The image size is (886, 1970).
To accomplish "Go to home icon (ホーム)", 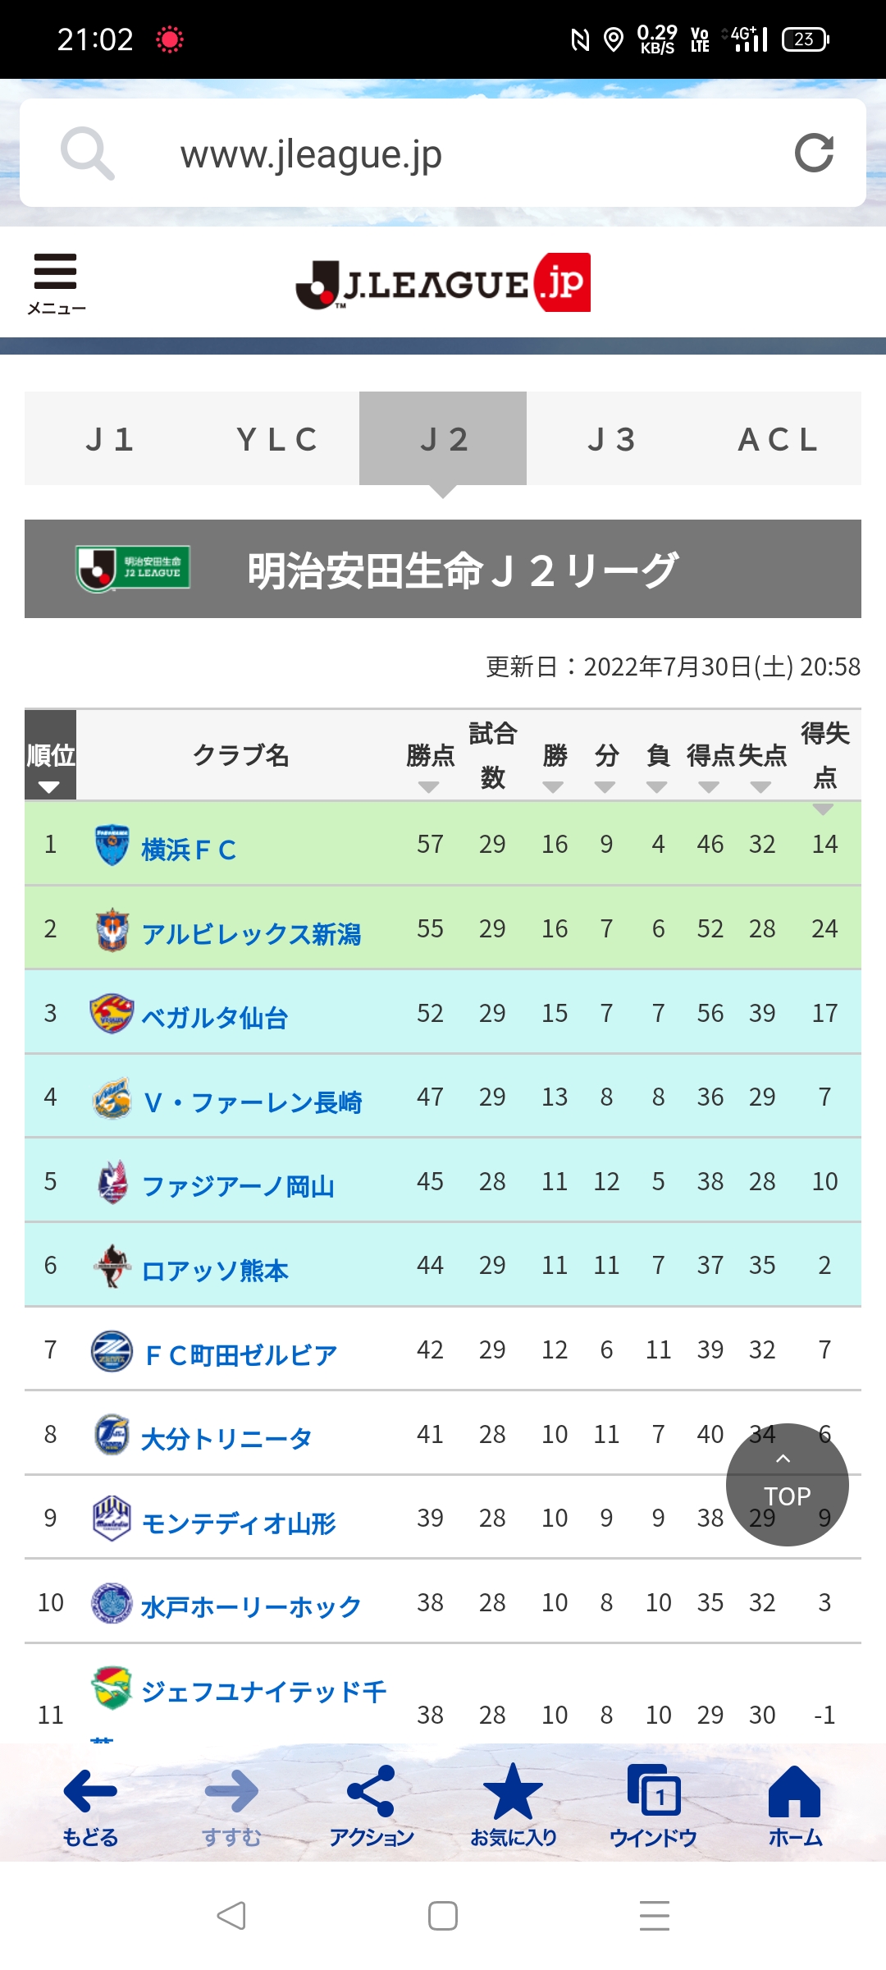I will click(x=794, y=1806).
